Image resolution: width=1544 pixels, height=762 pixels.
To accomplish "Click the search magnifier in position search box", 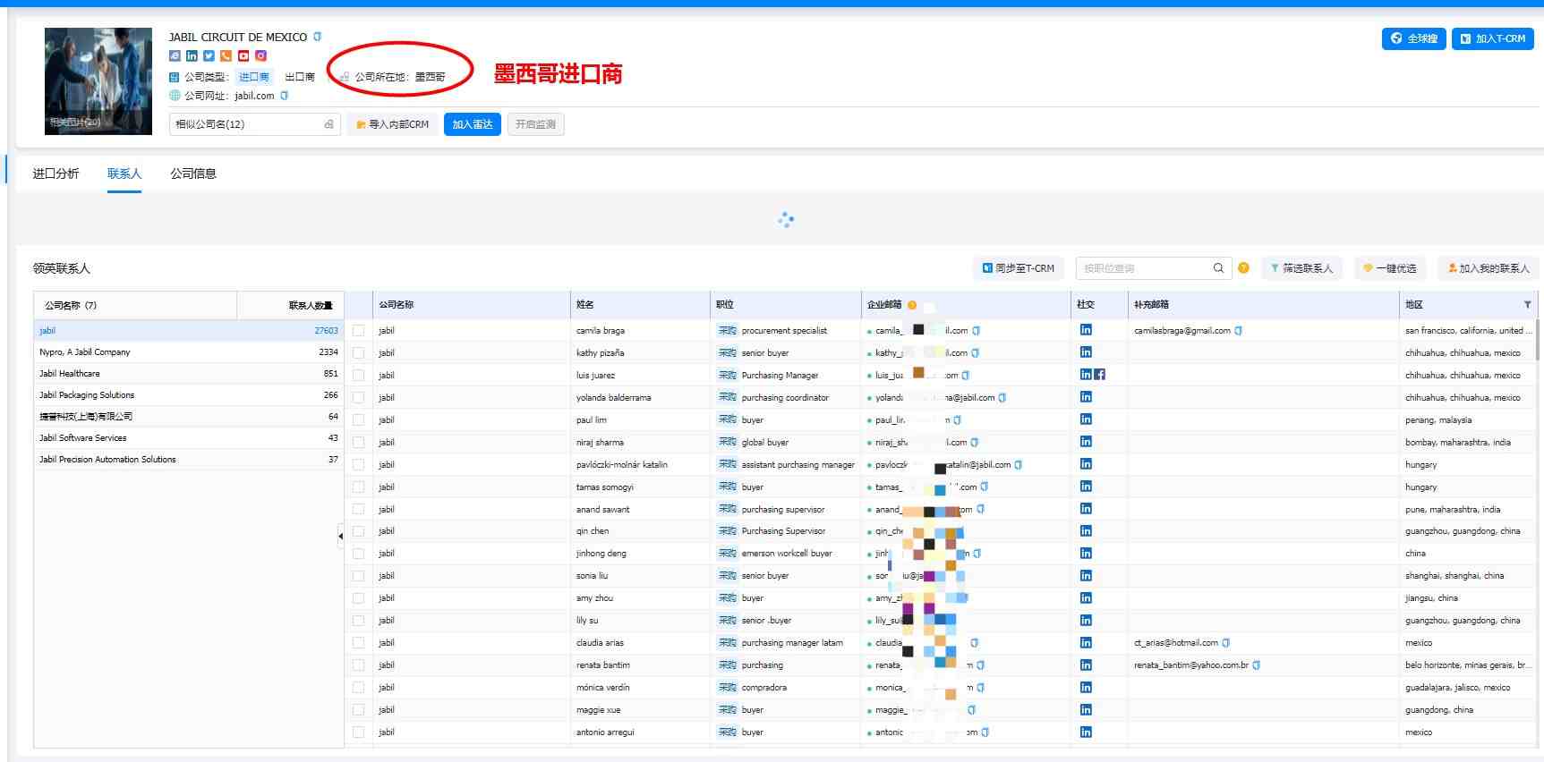I will (1218, 268).
